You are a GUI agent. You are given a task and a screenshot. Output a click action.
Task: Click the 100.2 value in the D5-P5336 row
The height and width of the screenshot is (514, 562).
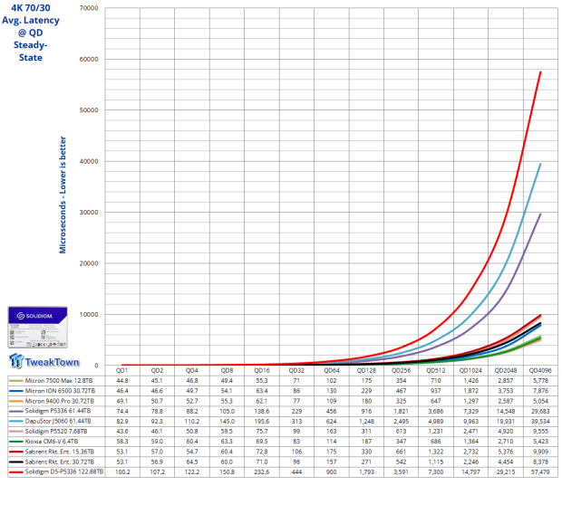(x=122, y=471)
